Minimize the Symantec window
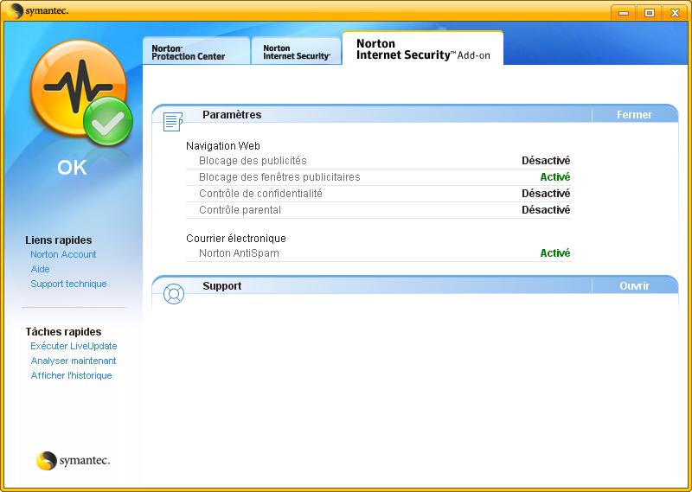 point(623,13)
